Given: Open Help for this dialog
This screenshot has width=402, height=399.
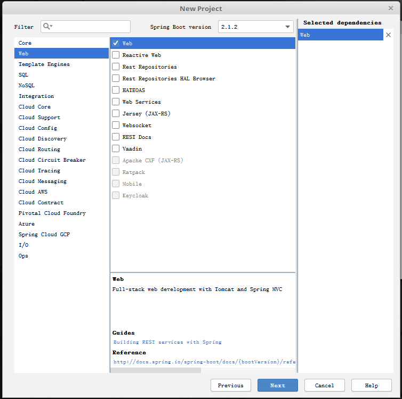Looking at the screenshot, I should click(372, 385).
